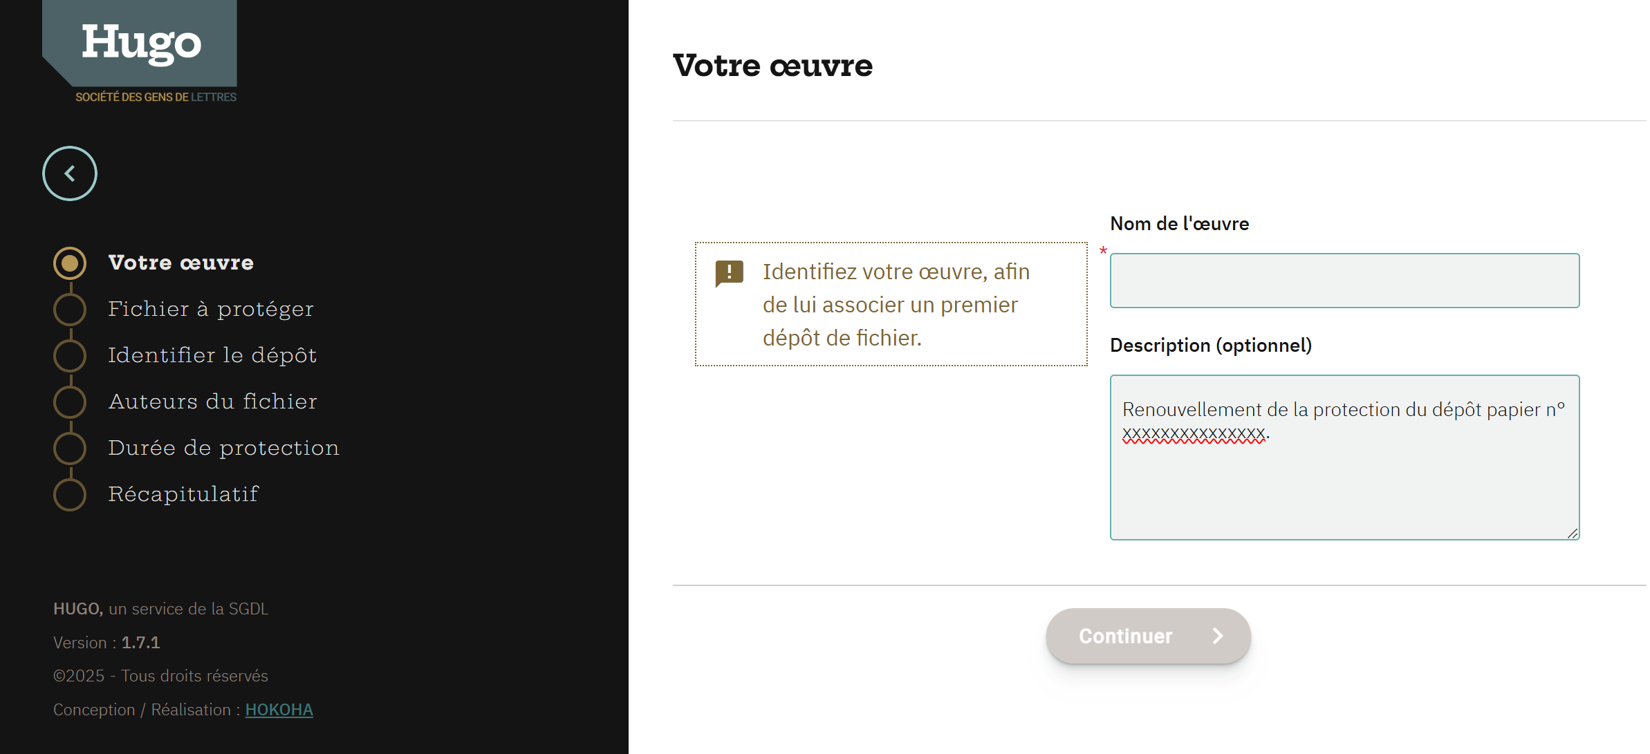Click Société des Gens de Lettres text
Screen dimensions: 1650x754
[x=156, y=97]
